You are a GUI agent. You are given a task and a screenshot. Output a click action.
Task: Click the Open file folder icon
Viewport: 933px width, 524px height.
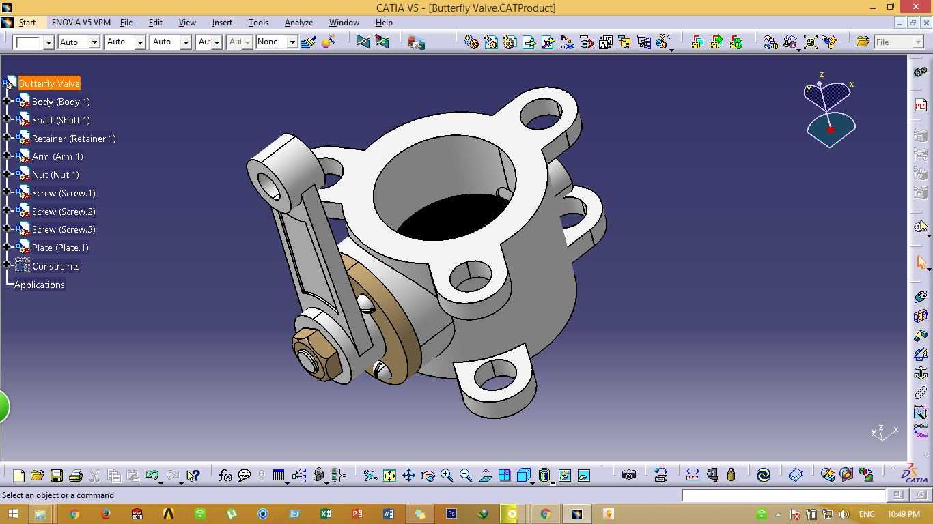[x=37, y=476]
